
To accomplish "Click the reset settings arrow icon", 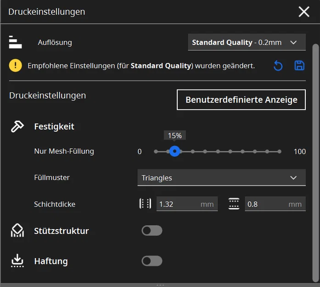I will (x=278, y=66).
